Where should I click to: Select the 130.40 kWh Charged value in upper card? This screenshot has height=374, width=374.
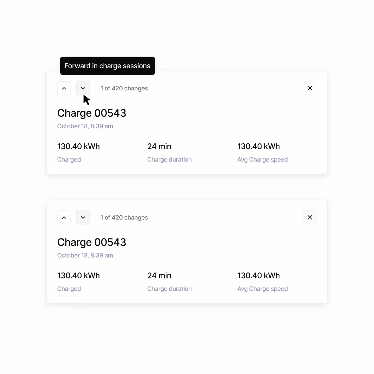click(x=78, y=146)
